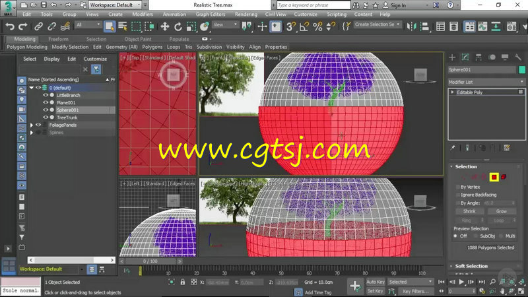Viewport: 528px width, 297px height.
Task: Switch to the Freeform ribbon tab
Action: (x=58, y=39)
